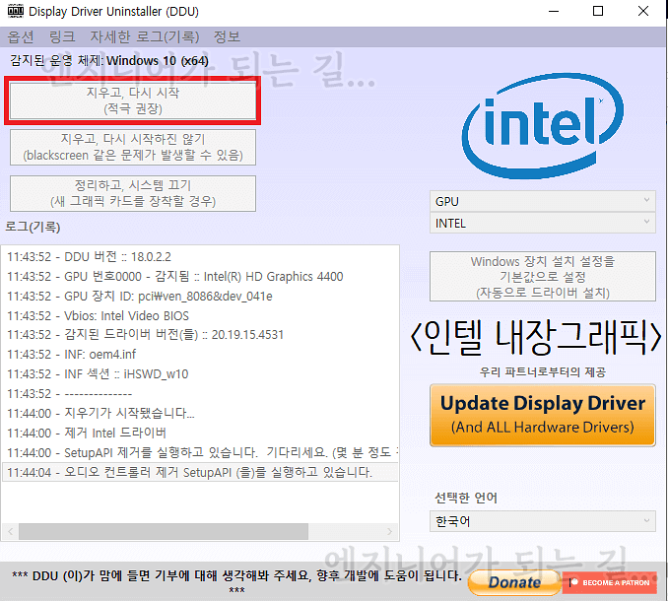This screenshot has height=601, width=668.
Task: Click the DDU app icon in title bar
Action: coord(16,11)
